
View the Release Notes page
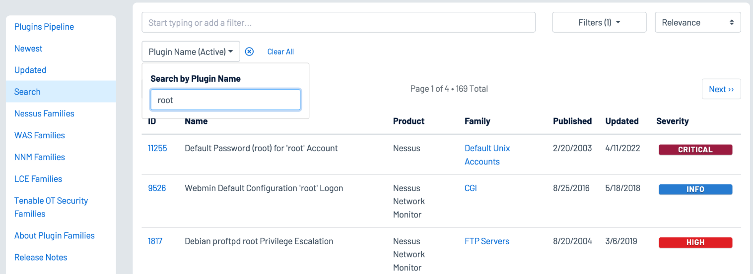click(41, 257)
